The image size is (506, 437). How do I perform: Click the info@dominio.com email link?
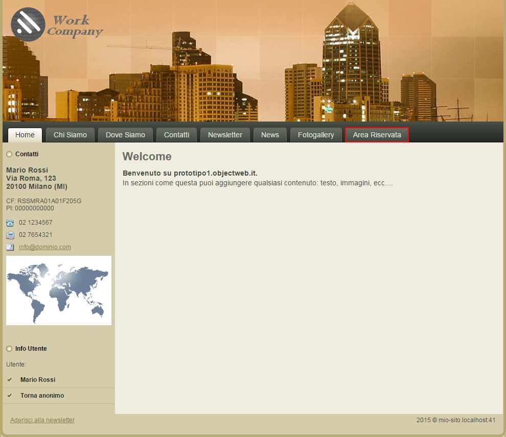tap(45, 247)
